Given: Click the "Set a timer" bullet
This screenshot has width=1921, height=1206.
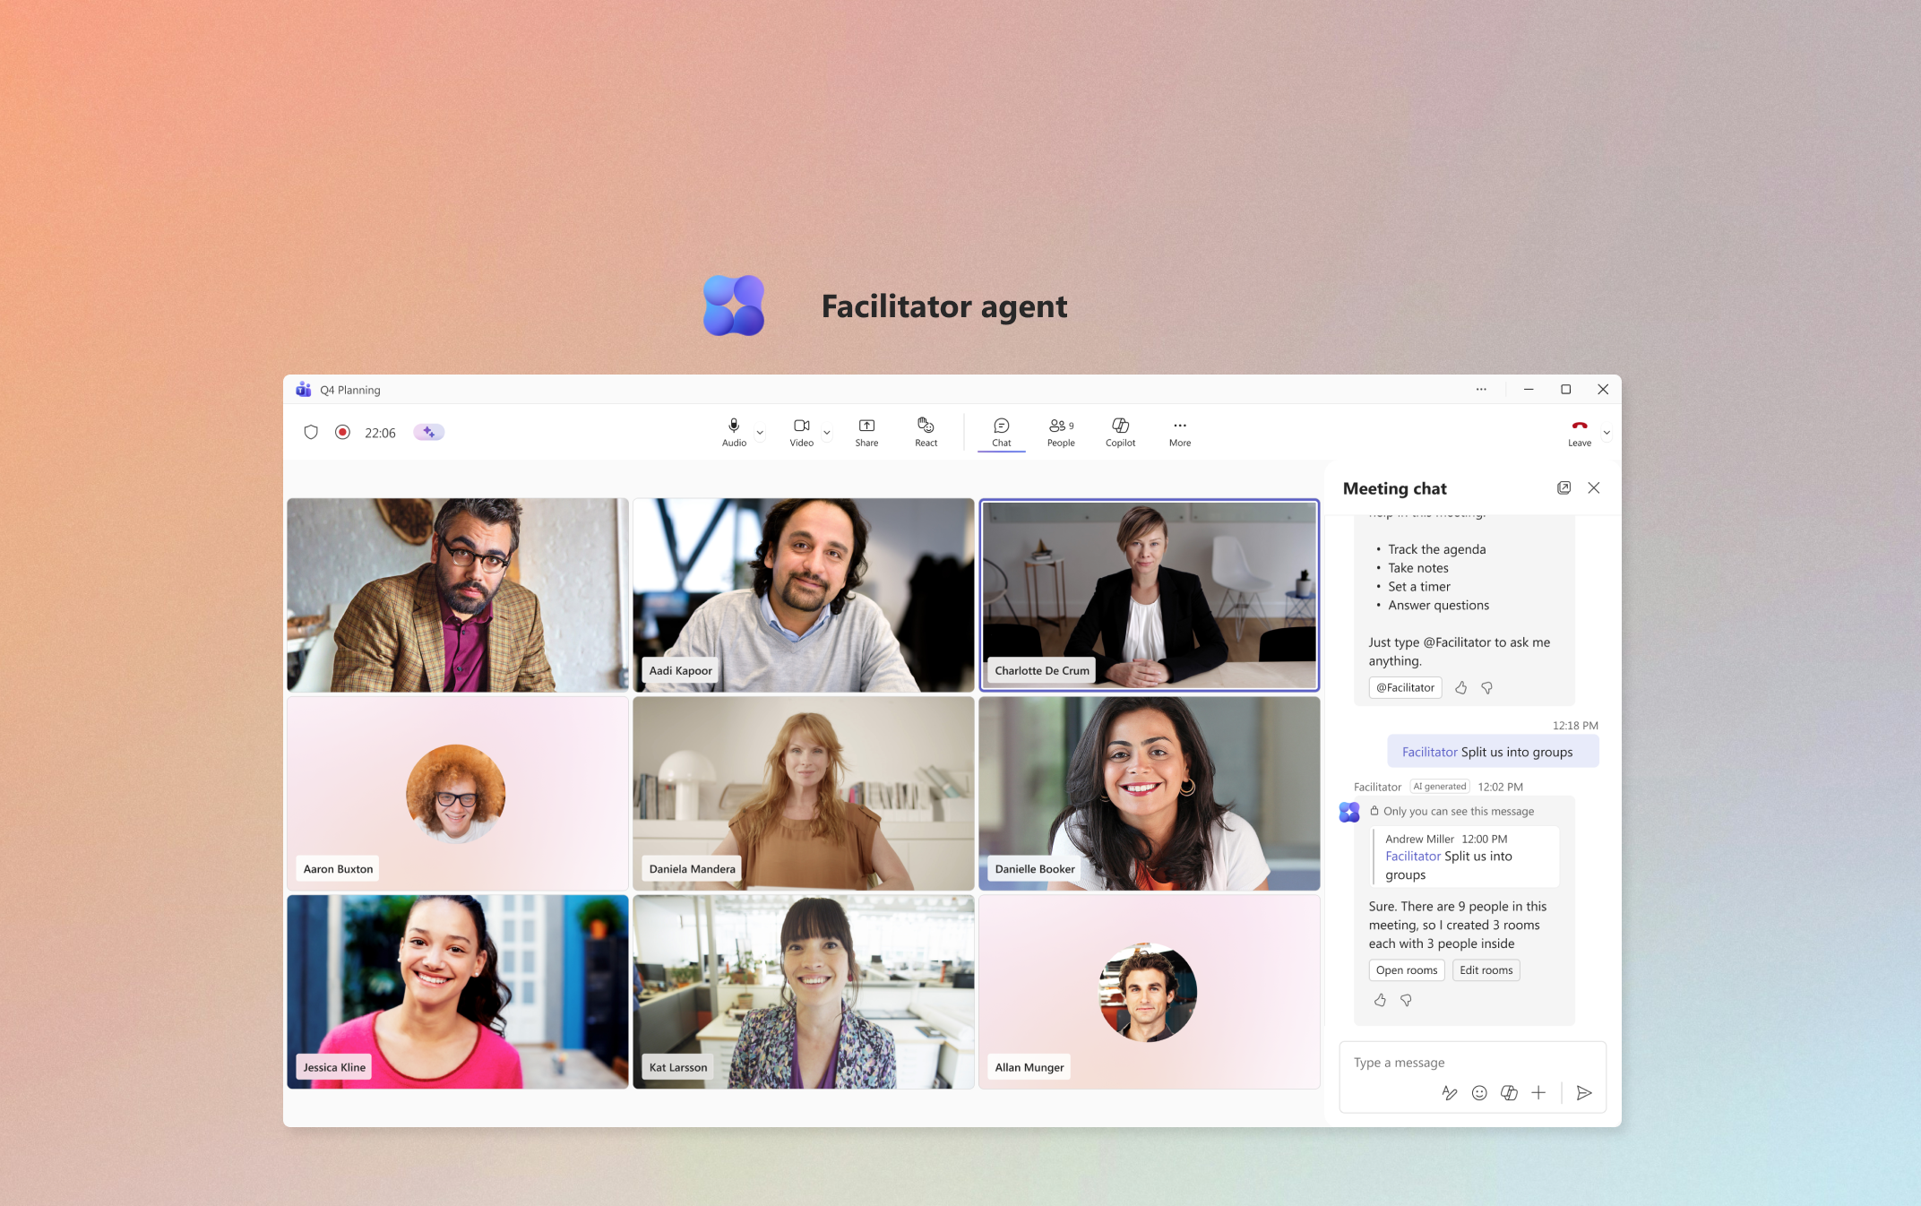Looking at the screenshot, I should click(1419, 586).
